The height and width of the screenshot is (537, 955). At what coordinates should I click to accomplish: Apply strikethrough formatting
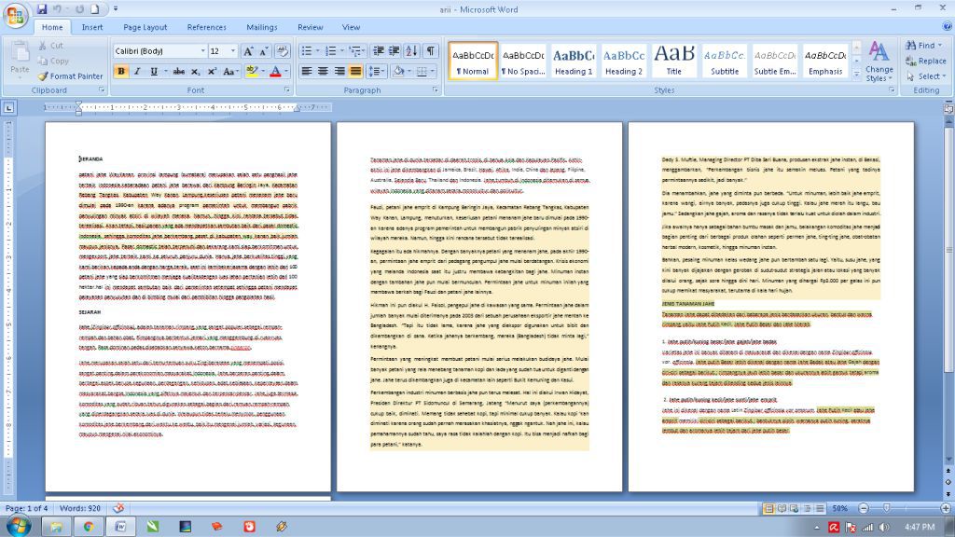pyautogui.click(x=178, y=71)
